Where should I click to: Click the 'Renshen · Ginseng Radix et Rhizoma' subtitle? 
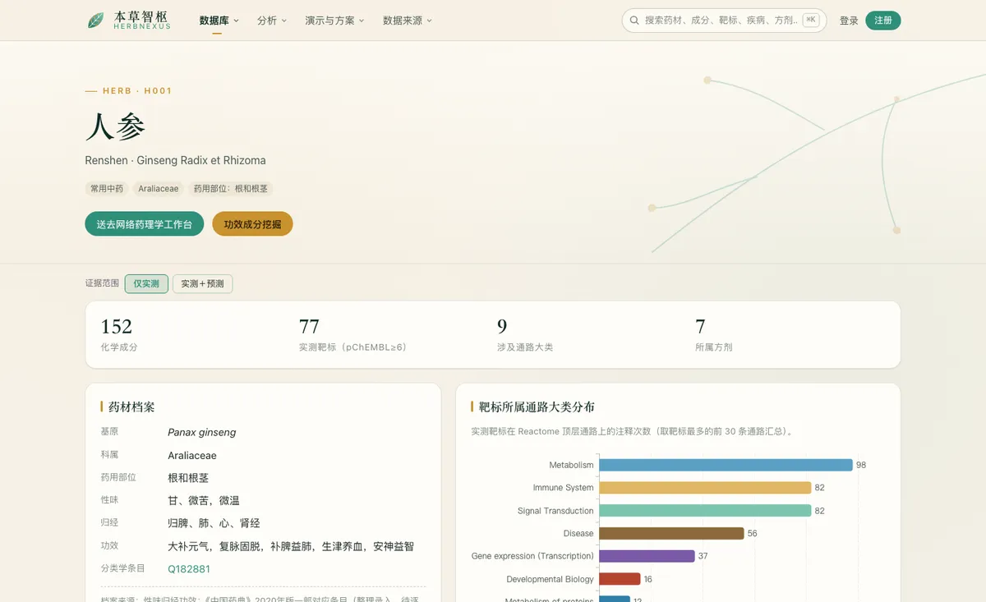tap(175, 160)
